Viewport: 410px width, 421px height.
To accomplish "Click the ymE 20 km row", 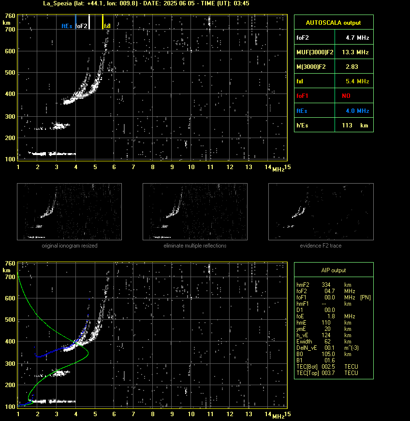I will (324, 329).
